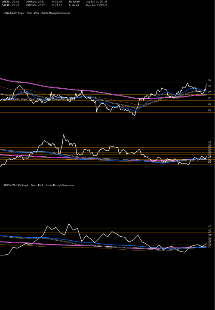
Task: Click the open price O: 31.68
Action: 57,2
